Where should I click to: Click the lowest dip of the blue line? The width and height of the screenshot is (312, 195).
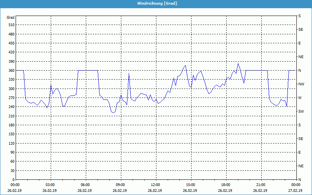(x=113, y=113)
